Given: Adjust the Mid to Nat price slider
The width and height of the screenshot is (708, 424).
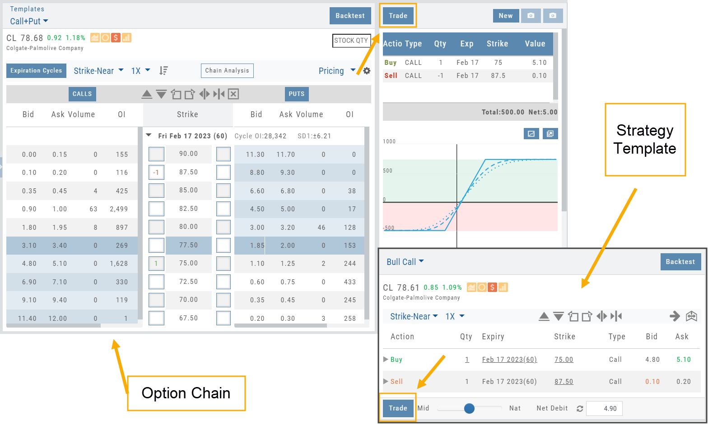Looking at the screenshot, I should (x=469, y=408).
